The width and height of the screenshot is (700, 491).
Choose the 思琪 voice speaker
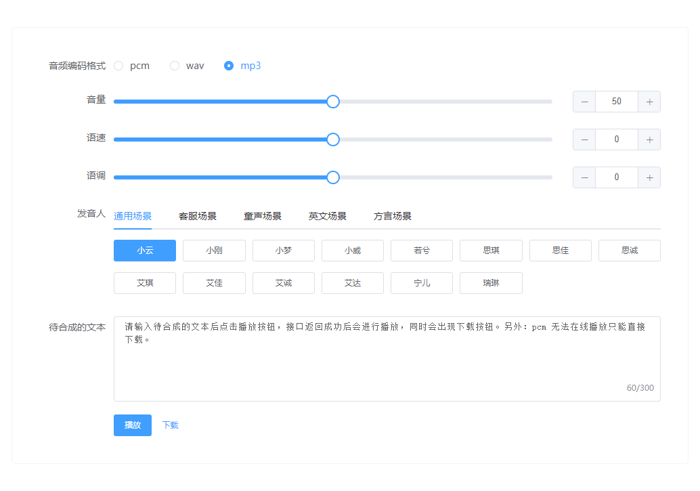click(x=491, y=251)
